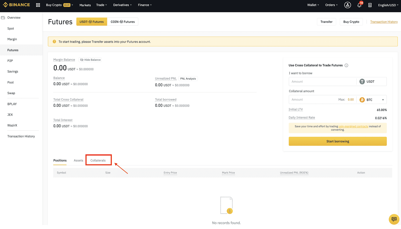Expand the Derivatives menu

coord(122,5)
